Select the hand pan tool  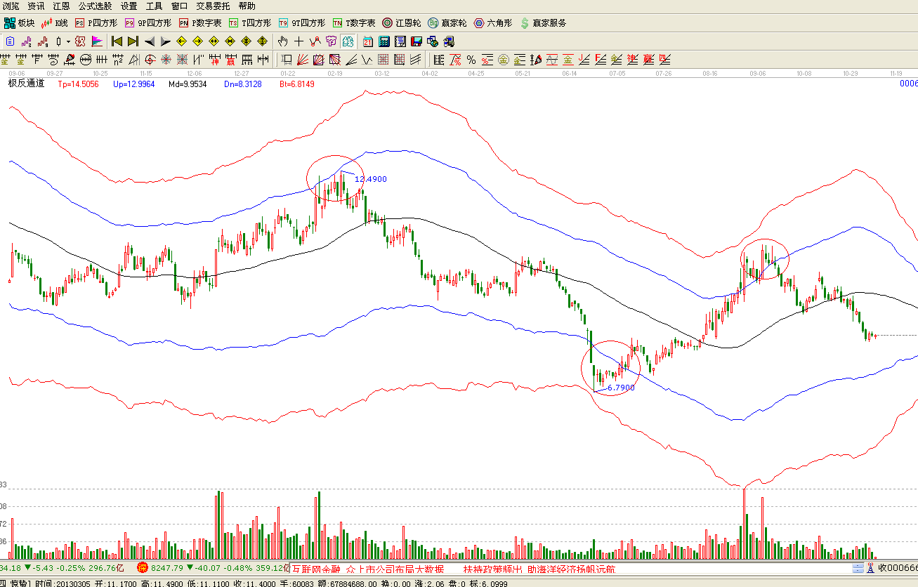click(x=283, y=41)
